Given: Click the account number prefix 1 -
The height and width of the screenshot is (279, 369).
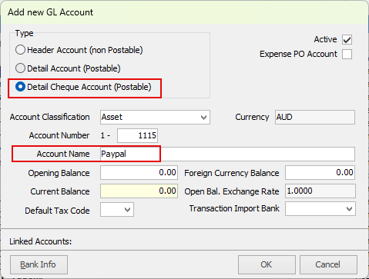Looking at the screenshot, I should click(x=106, y=135).
